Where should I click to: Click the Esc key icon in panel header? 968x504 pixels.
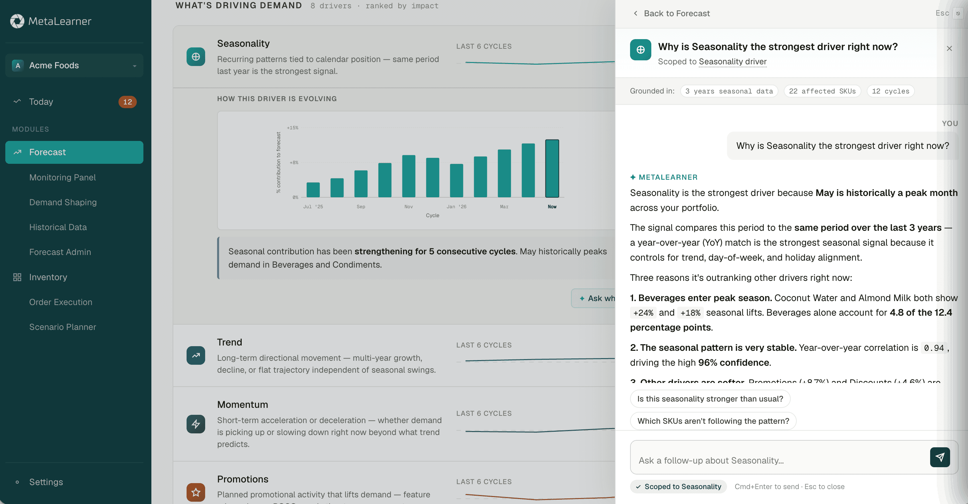(958, 14)
